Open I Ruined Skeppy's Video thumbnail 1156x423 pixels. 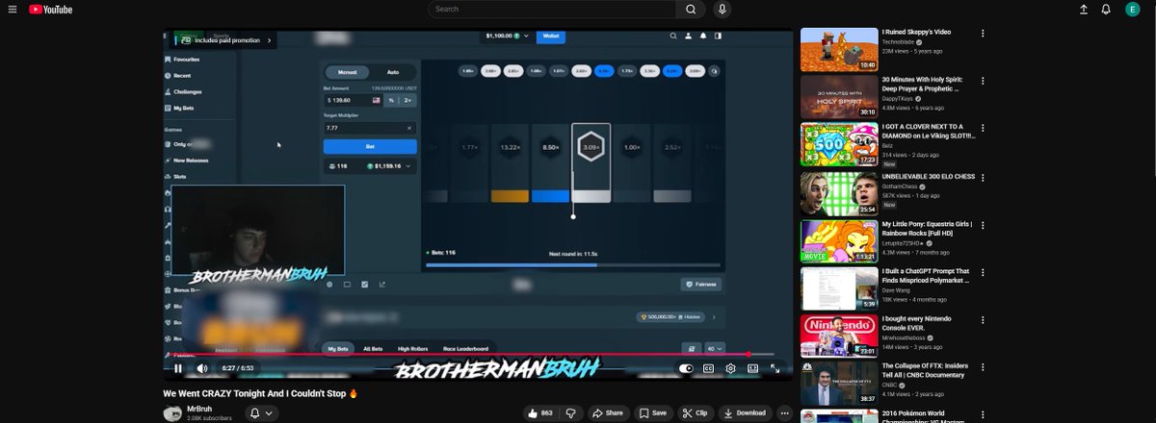(x=838, y=49)
